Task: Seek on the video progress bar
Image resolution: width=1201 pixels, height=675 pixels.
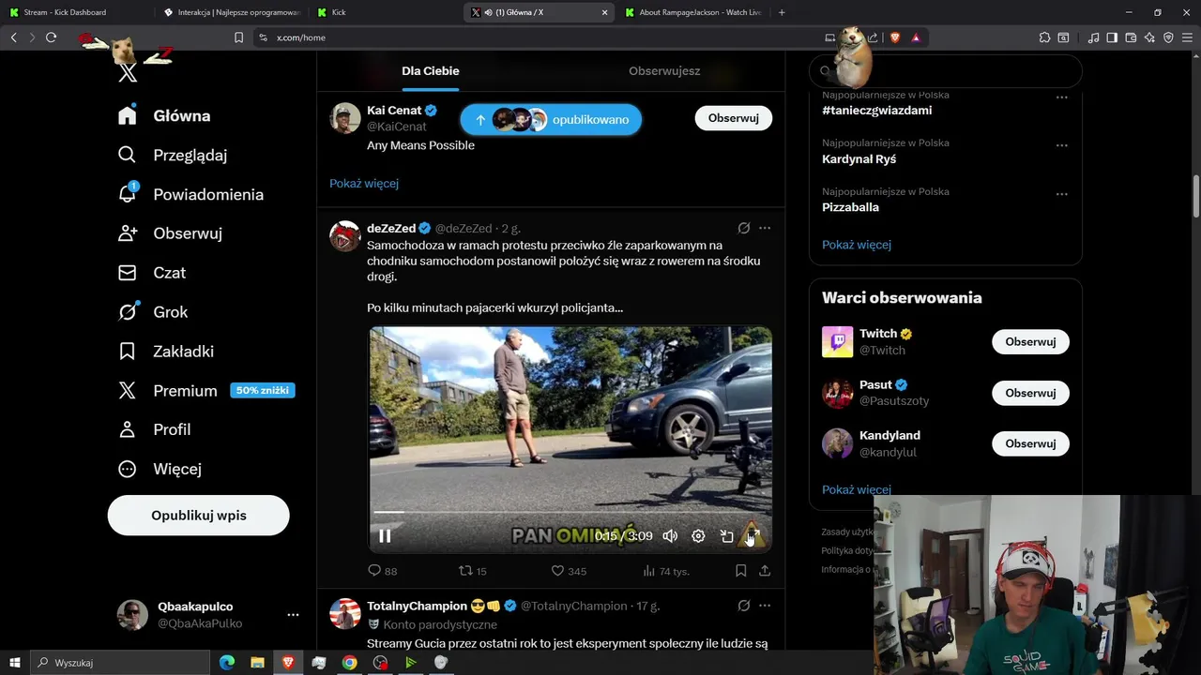Action: click(570, 513)
